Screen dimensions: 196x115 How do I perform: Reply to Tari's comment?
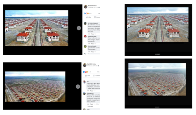91,91
